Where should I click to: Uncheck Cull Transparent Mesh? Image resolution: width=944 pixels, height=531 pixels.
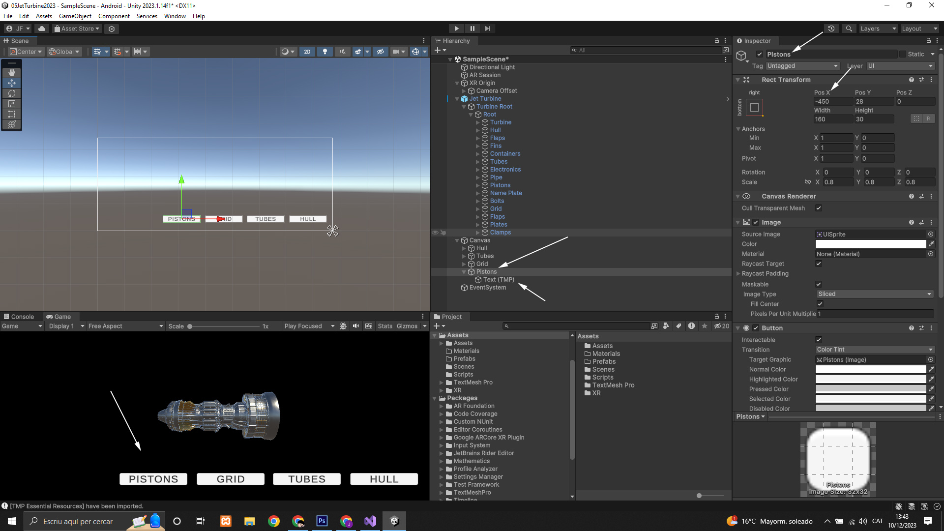[819, 208]
